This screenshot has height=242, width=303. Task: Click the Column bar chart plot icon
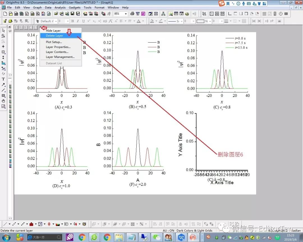[31, 224]
